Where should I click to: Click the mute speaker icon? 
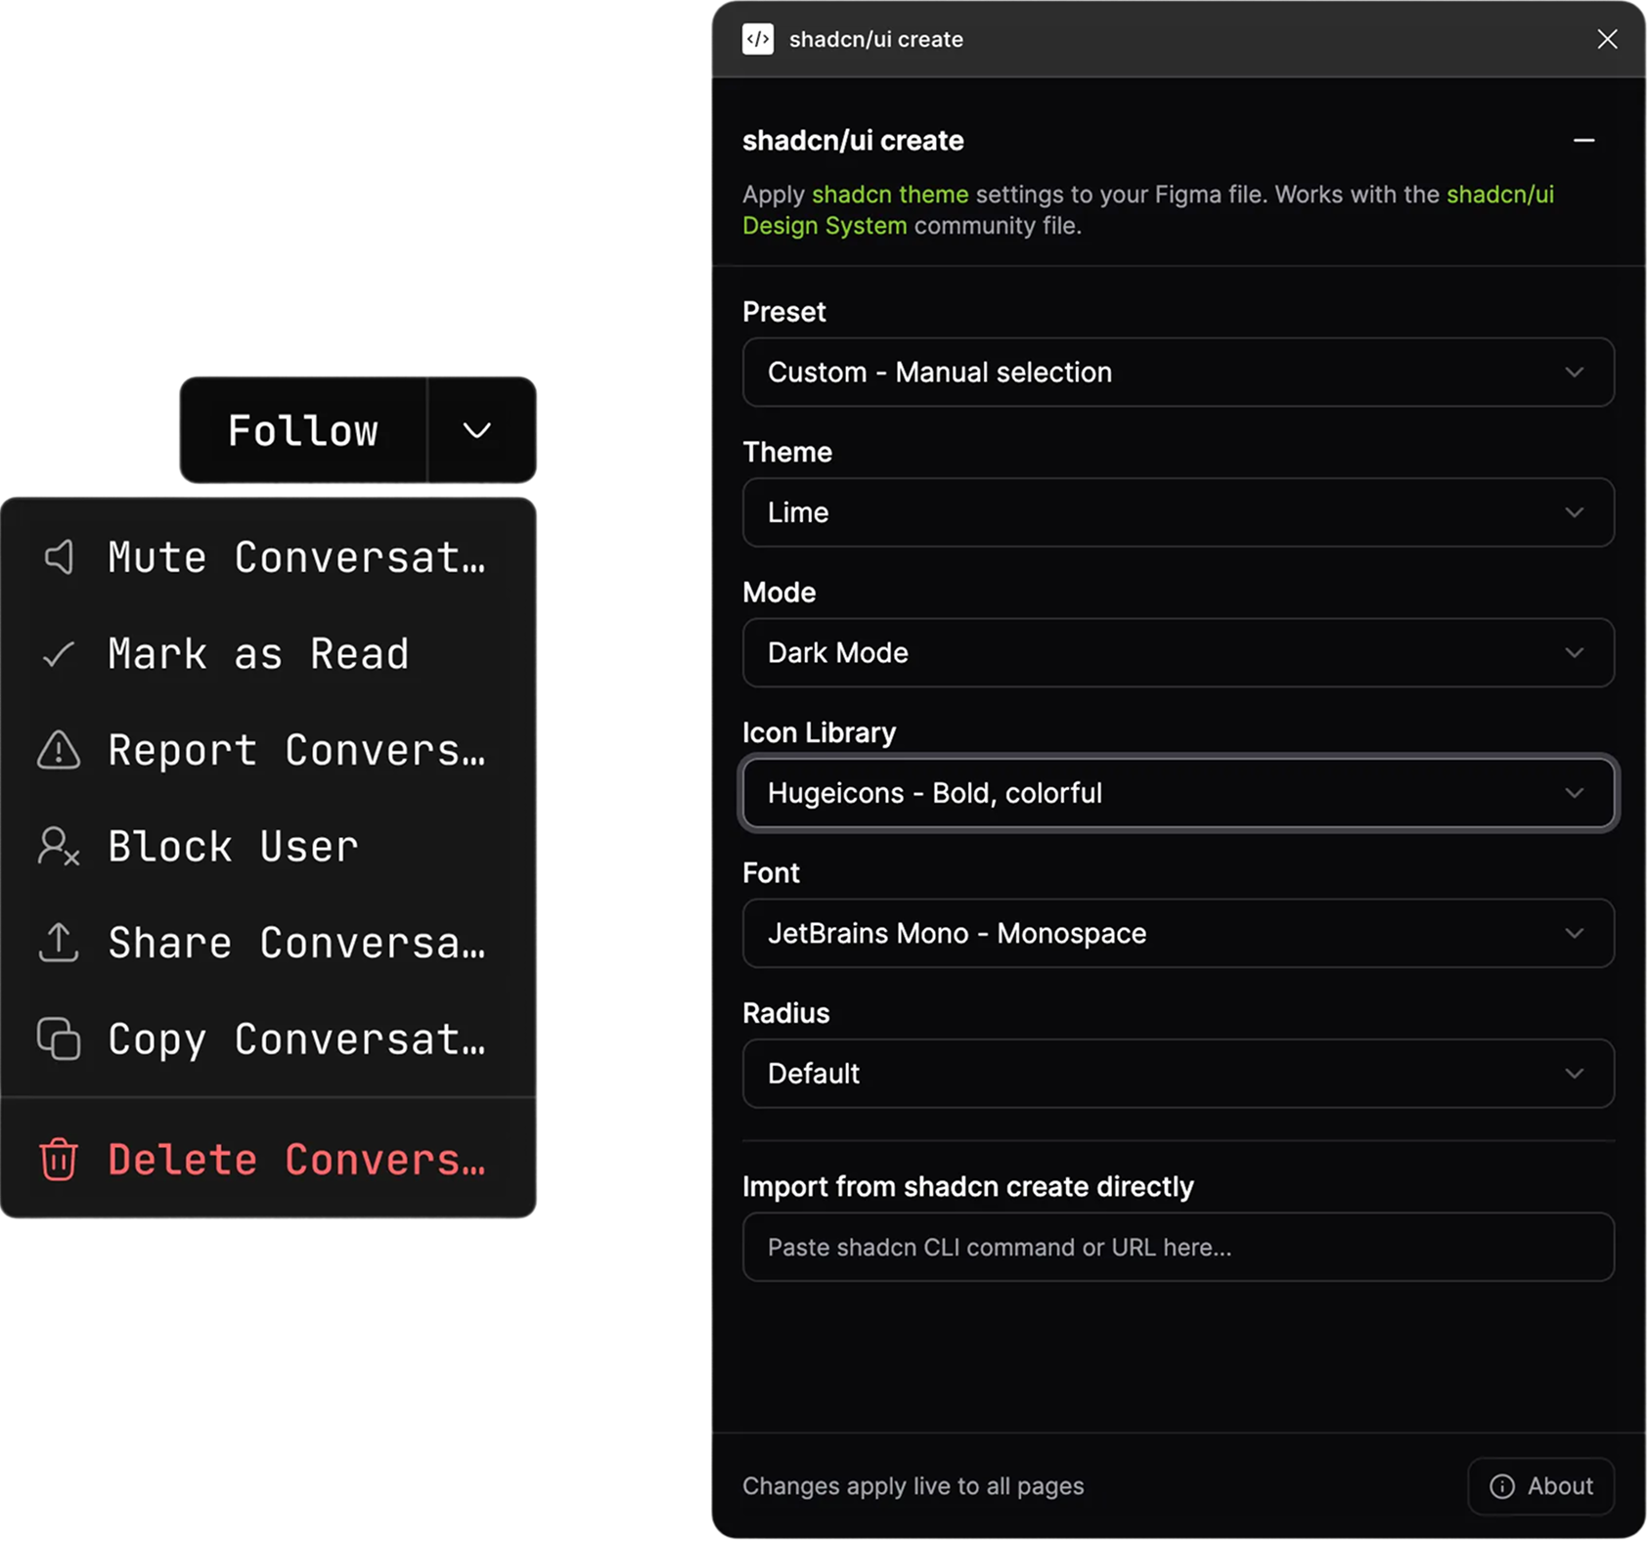pos(59,557)
